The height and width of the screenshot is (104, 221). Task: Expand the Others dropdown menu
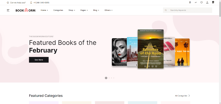(x=109, y=10)
